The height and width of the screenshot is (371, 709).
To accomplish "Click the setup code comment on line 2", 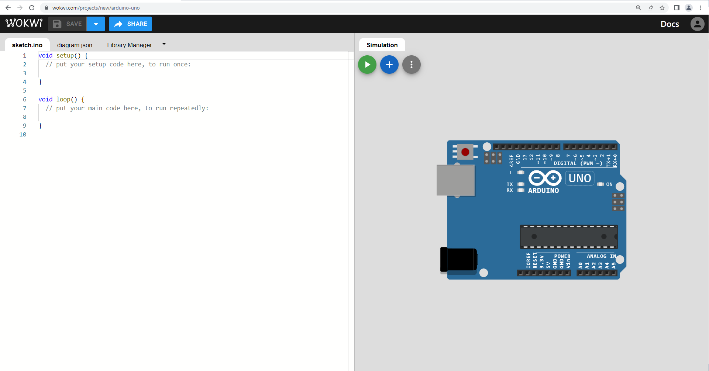I will 118,64.
